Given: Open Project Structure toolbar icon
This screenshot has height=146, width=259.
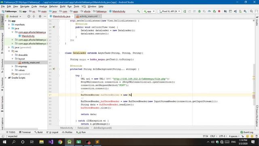Looking at the screenshot, I should point(225,11).
